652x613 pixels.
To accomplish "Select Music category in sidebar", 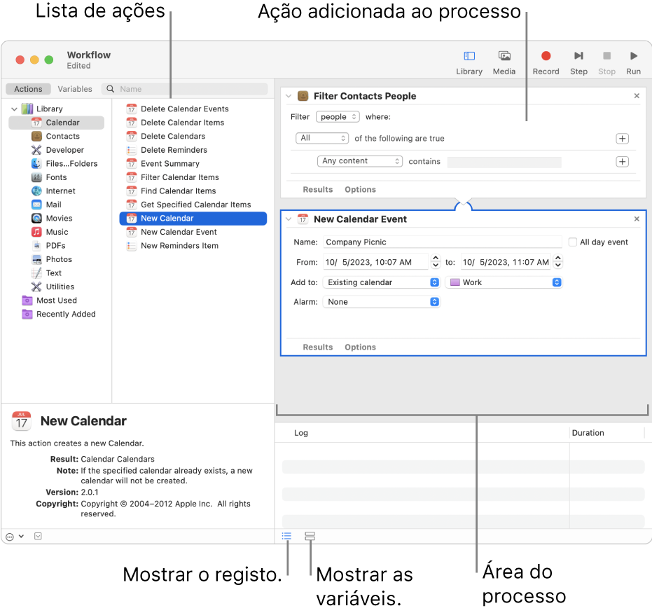I will [50, 233].
